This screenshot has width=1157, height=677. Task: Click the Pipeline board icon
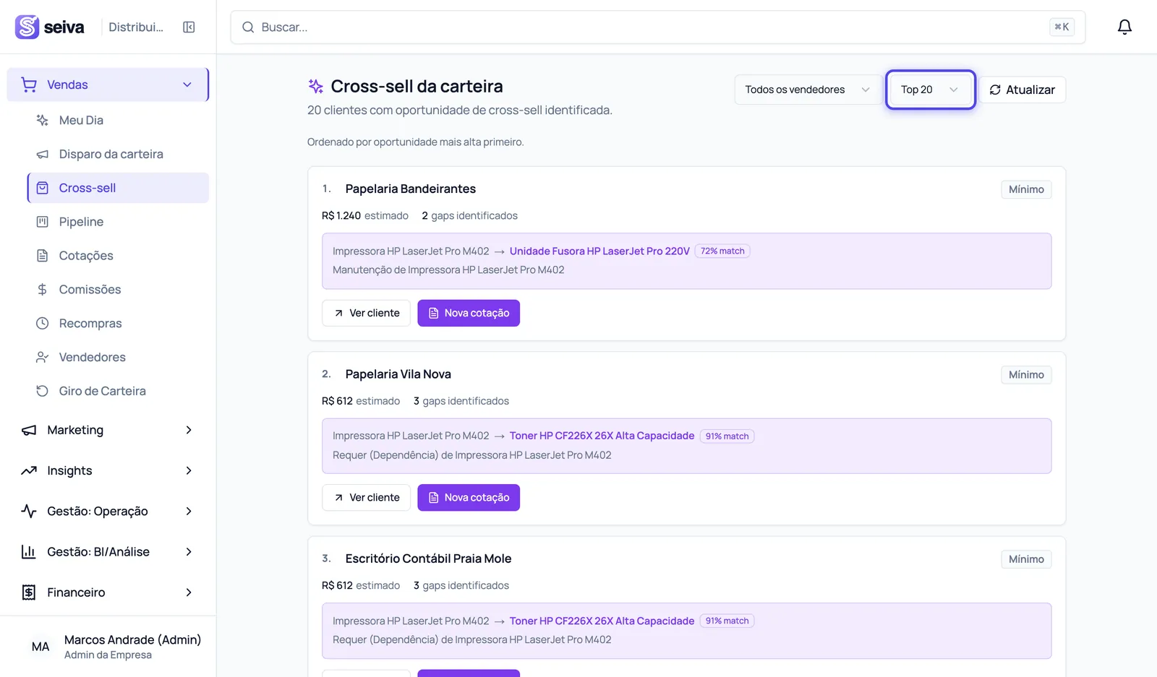[x=43, y=222]
